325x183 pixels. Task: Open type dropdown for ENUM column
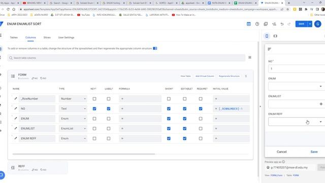[73, 118]
